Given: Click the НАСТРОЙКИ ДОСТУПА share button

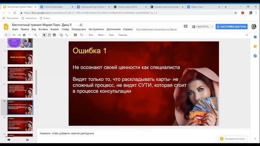Looking at the screenshot, I should [x=232, y=27].
